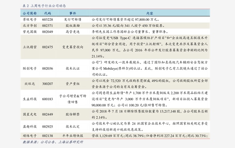Click stock code 300207

(x=47, y=84)
